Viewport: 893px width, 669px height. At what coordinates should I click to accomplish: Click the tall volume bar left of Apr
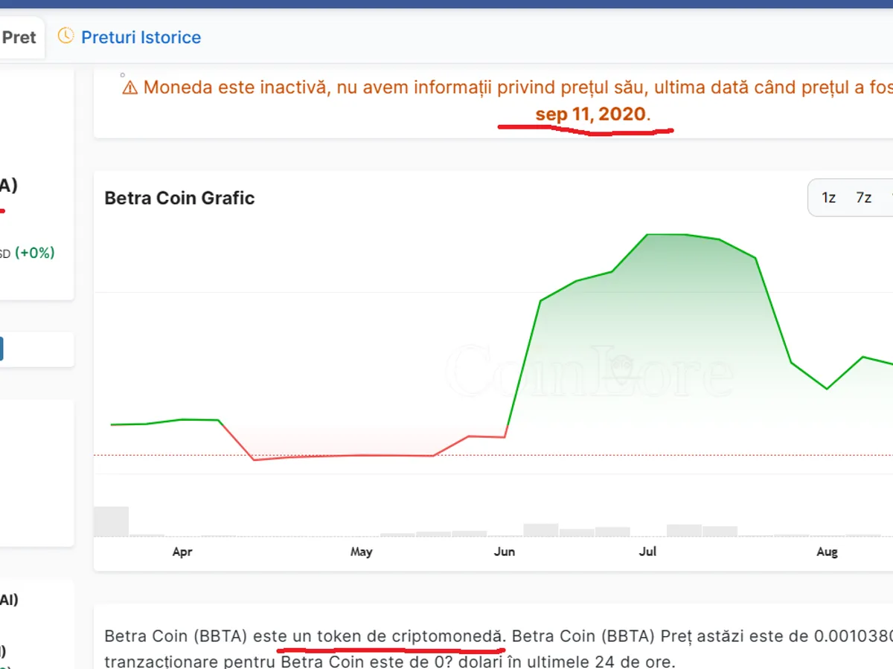click(x=111, y=521)
